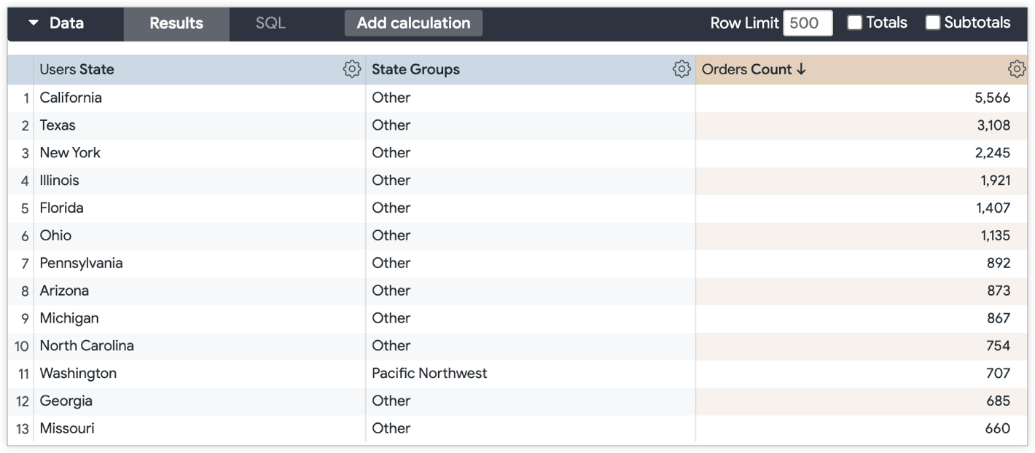
Task: Enable the Totals checkbox
Action: coord(854,23)
